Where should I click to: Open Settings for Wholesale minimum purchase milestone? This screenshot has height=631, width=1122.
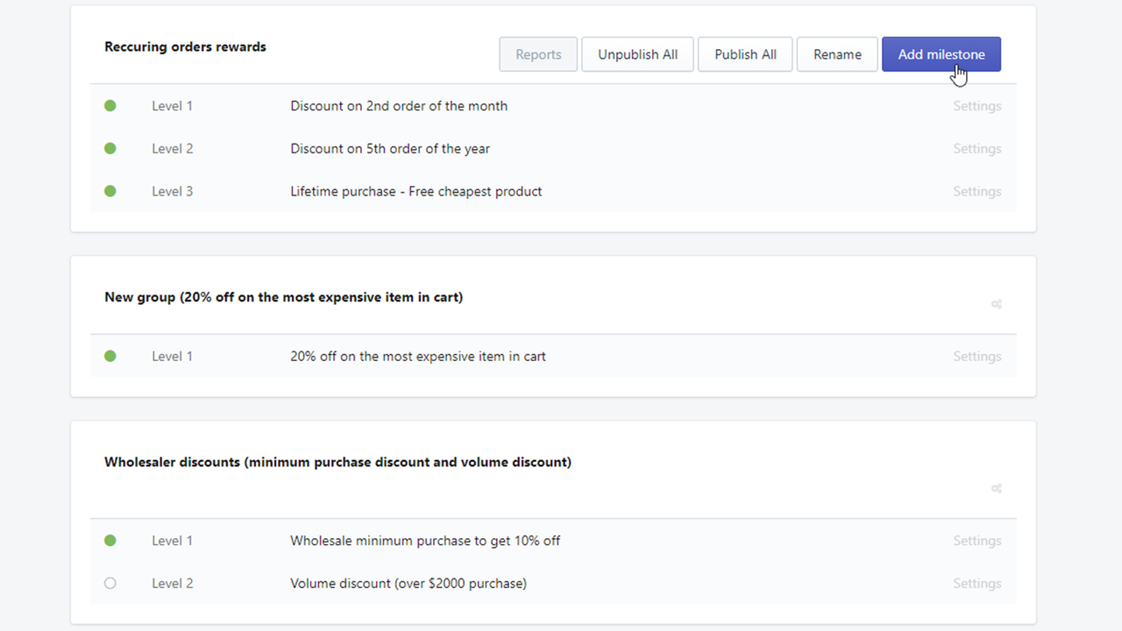tap(976, 540)
